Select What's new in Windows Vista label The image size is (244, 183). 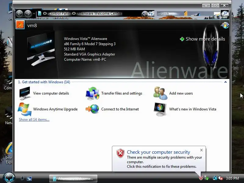point(193,109)
